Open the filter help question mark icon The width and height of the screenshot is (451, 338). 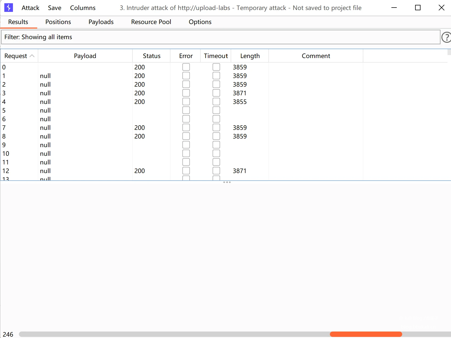[446, 37]
